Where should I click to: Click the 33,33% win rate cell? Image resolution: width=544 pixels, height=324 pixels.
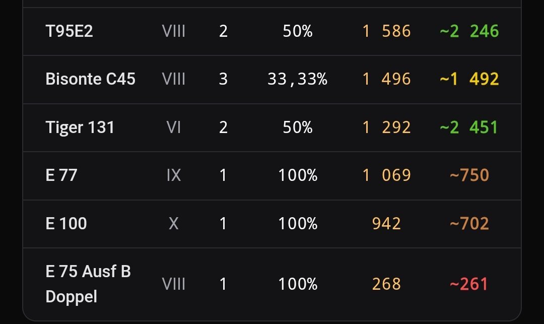(x=298, y=79)
